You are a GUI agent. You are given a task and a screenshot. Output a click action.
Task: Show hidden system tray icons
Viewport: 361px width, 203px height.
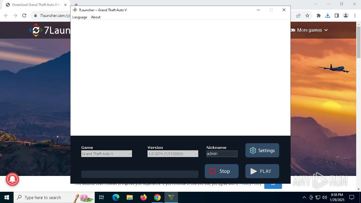[304, 197]
